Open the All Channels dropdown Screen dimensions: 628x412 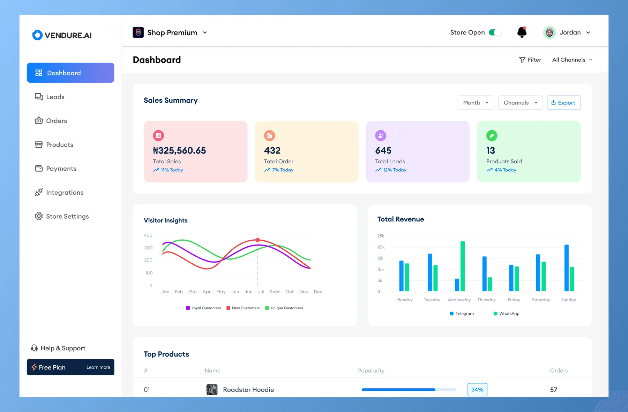572,60
